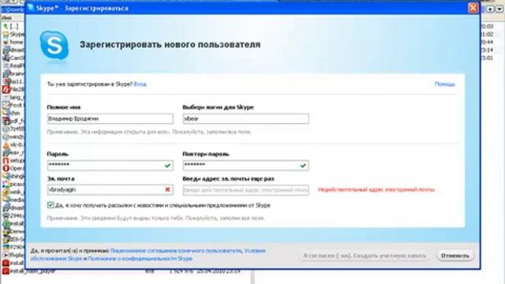Click the Skype logo in the dialog header
This screenshot has height=284, width=505.
click(54, 46)
